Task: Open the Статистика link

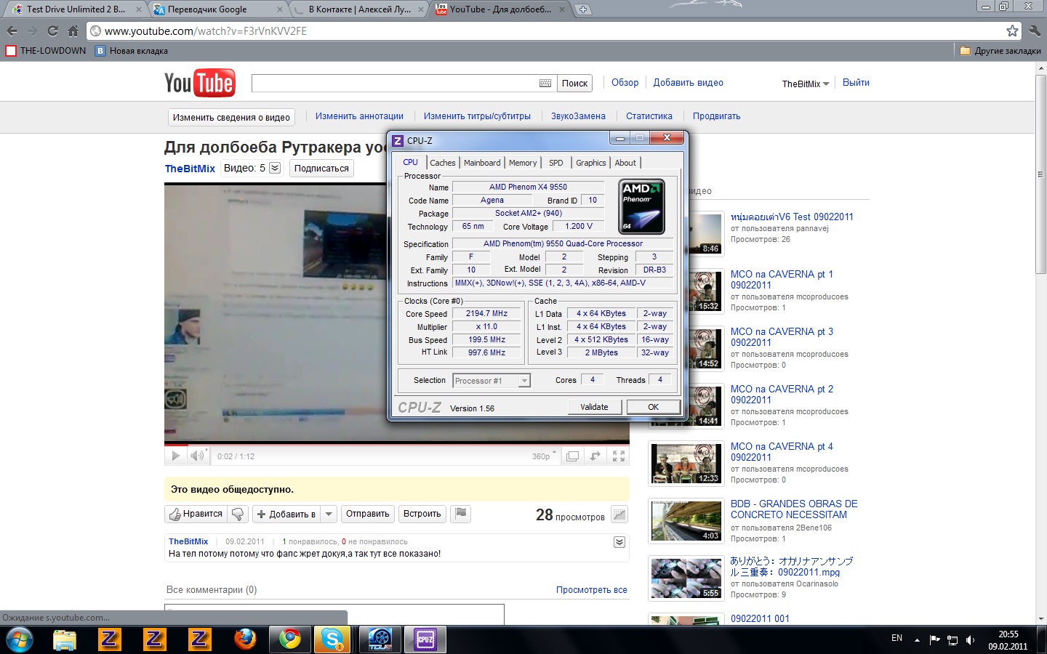Action: (649, 116)
